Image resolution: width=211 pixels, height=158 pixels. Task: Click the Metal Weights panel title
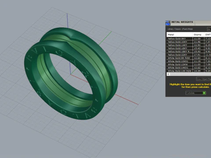[x=182, y=22]
